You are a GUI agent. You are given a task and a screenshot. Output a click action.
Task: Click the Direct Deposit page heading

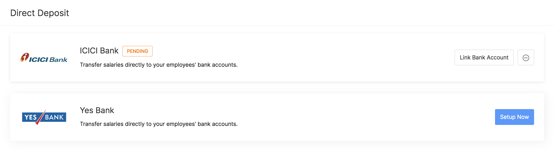pos(40,13)
